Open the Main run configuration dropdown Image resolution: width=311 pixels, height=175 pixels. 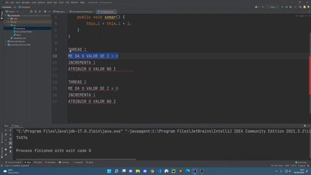(x=273, y=7)
